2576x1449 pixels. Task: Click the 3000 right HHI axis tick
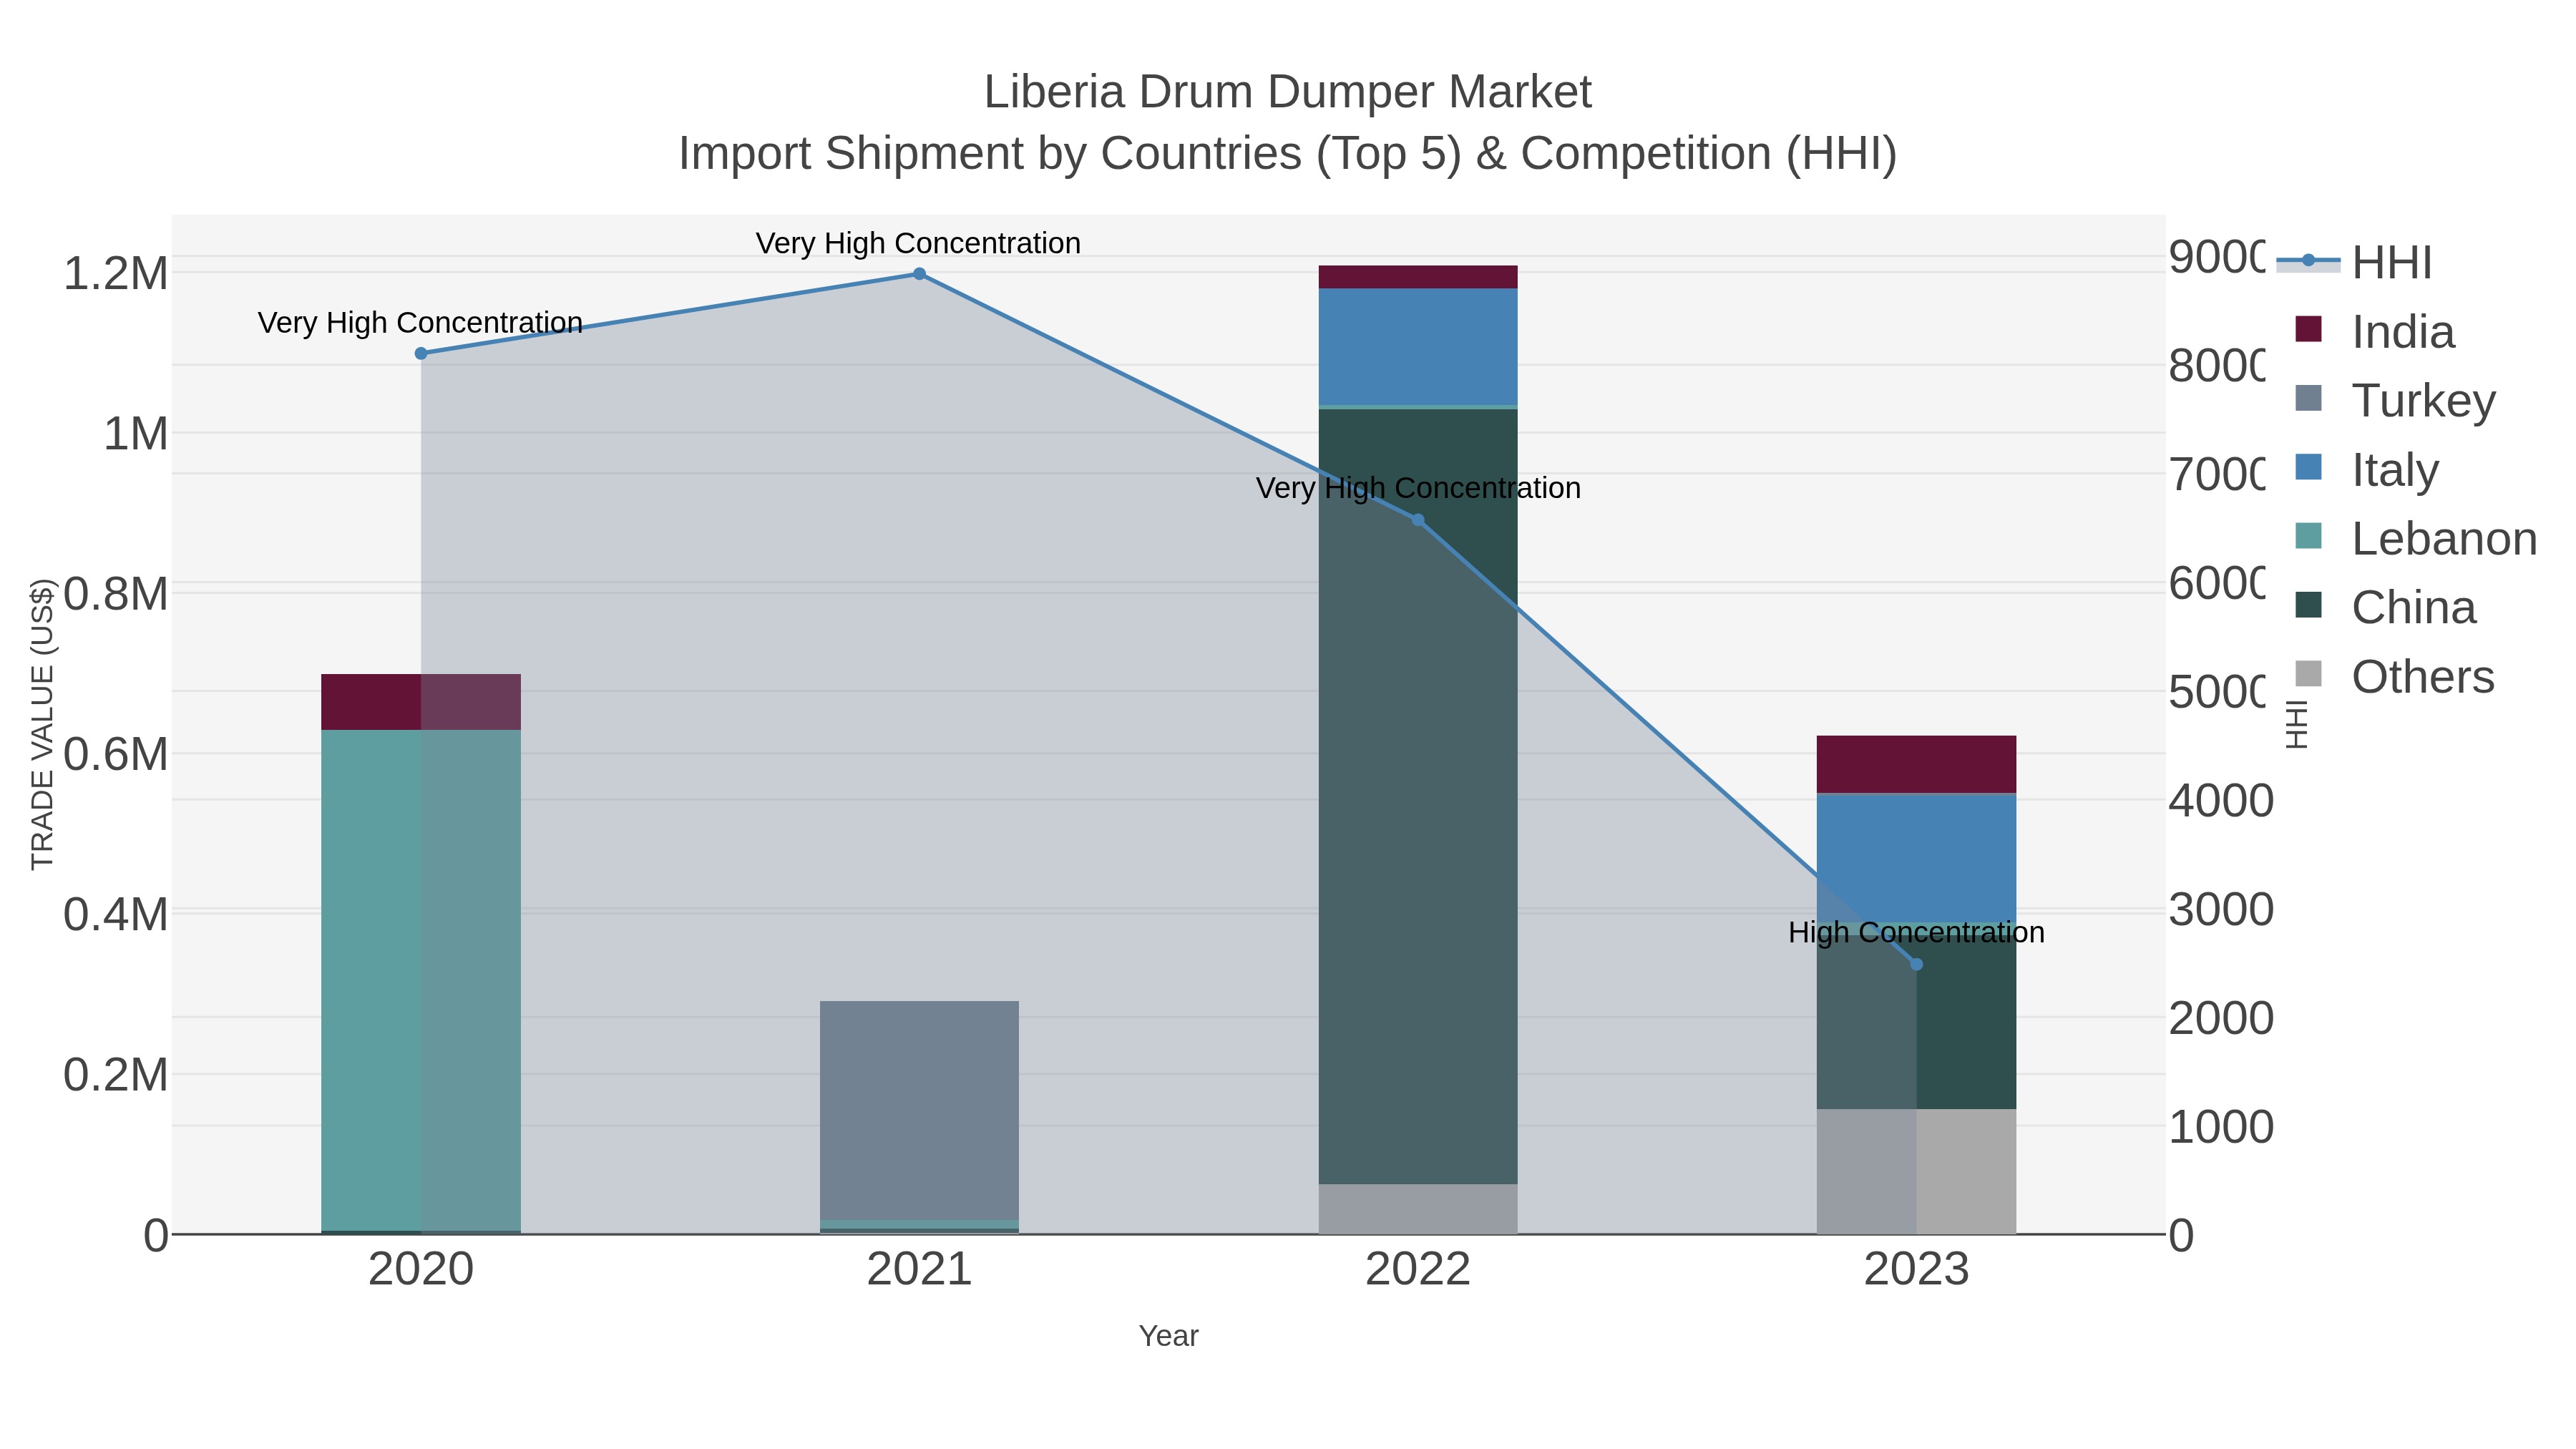tap(2221, 910)
